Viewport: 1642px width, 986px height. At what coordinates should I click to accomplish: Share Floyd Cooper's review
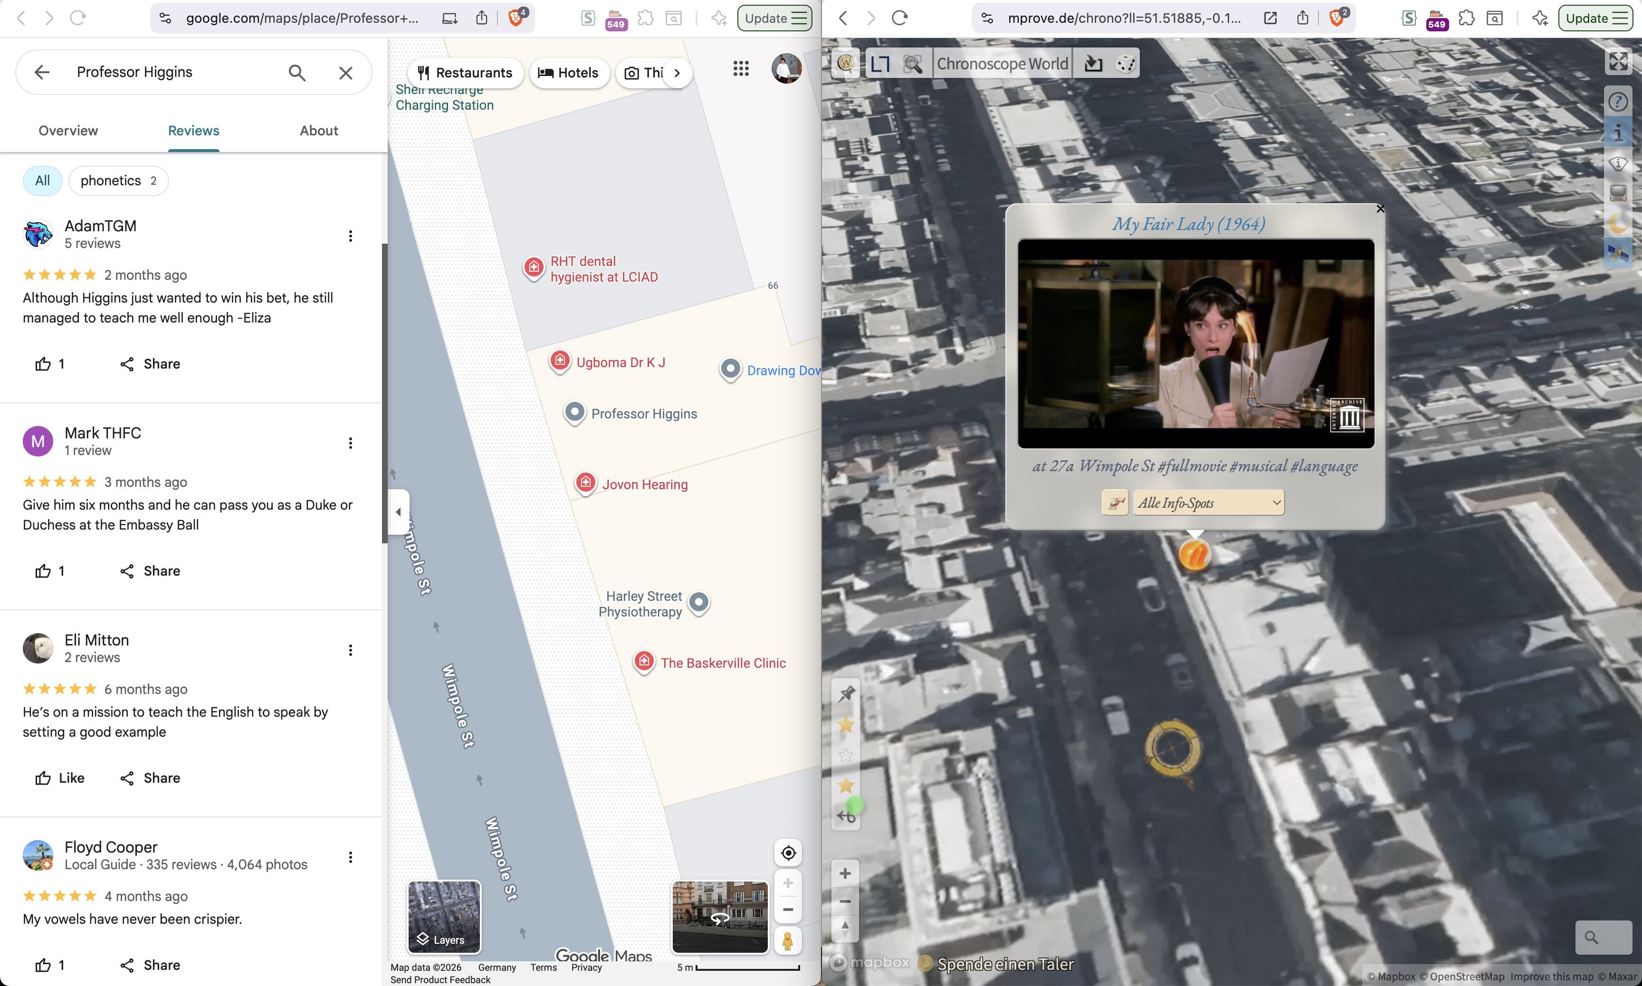coord(150,965)
